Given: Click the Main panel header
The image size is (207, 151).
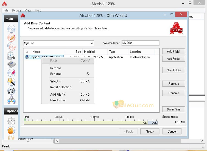Looking at the screenshot, I should pos(11,19).
